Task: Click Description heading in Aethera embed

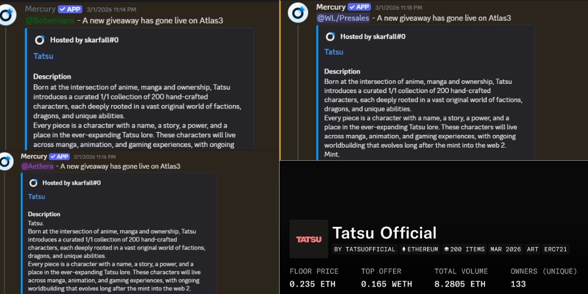Action: coord(44,214)
